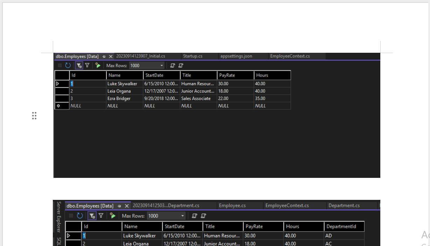This screenshot has height=246, width=430.
Task: Click the DepartmentId column header
Action: pos(344,226)
